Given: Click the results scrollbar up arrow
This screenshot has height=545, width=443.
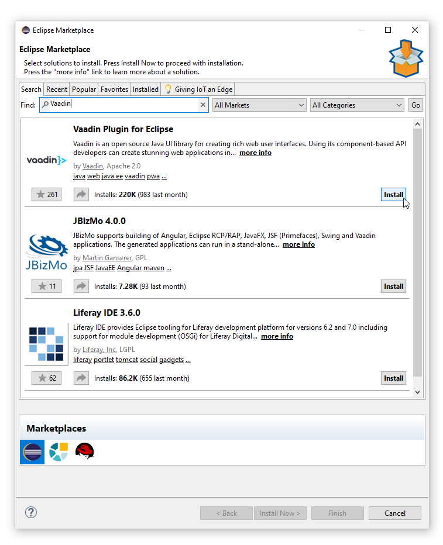Looking at the screenshot, I should pos(417,124).
